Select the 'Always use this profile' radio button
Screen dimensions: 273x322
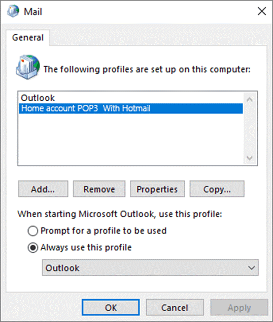click(x=33, y=247)
